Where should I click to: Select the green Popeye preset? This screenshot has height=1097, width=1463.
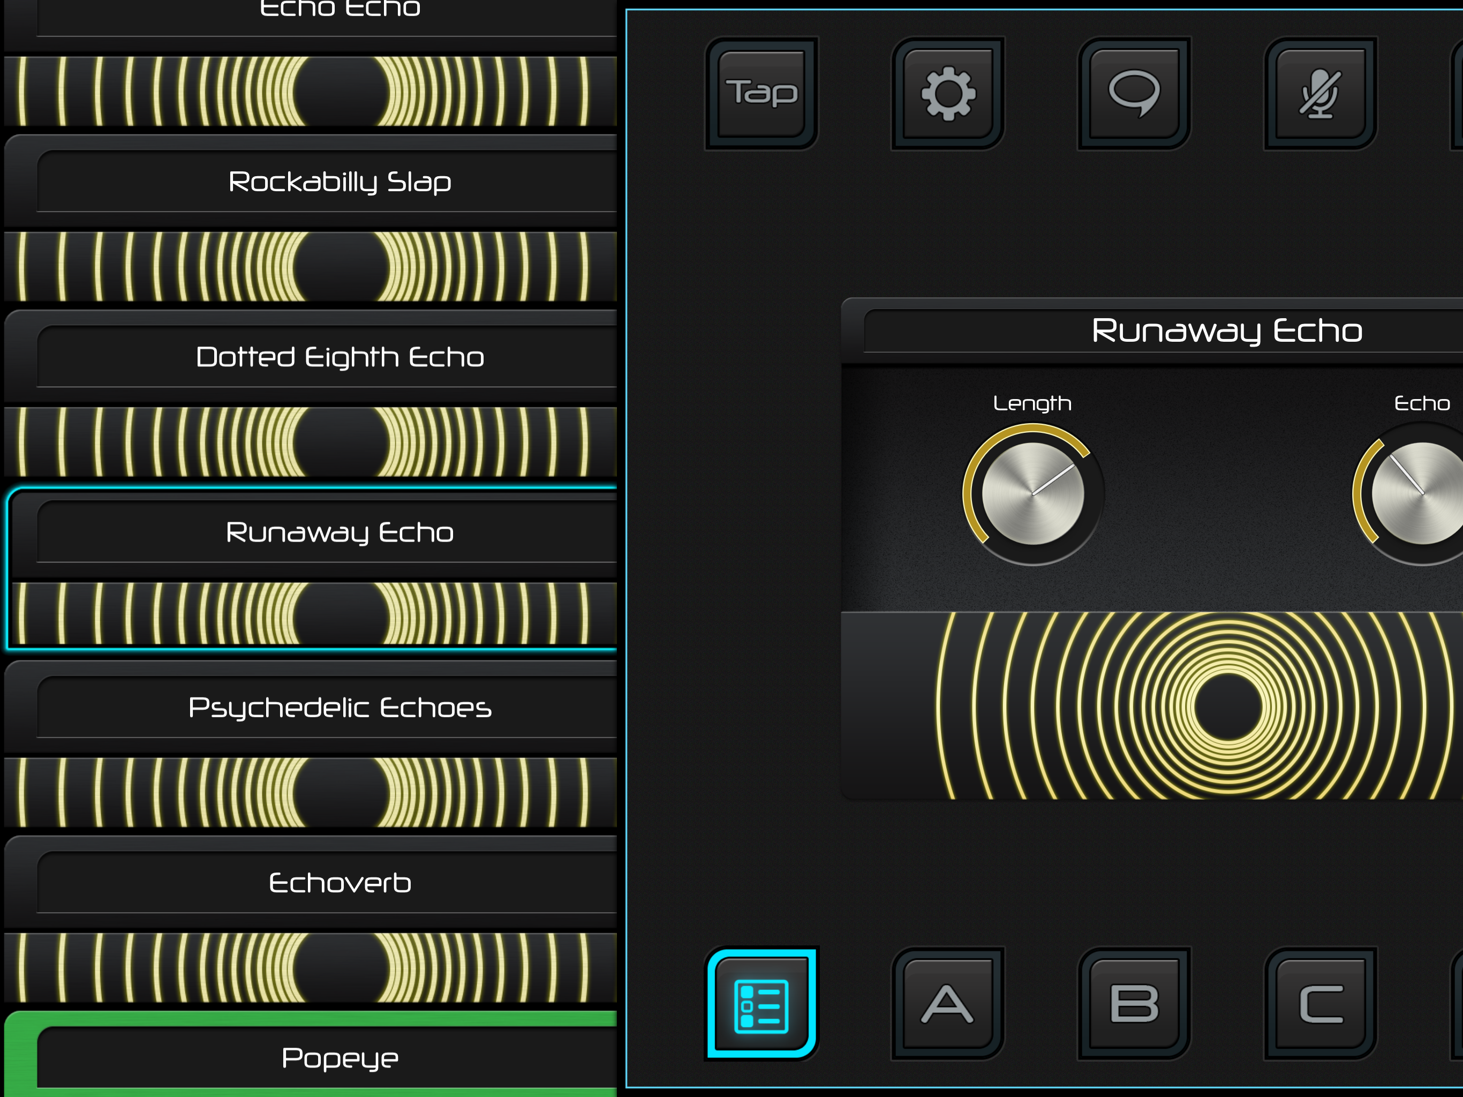click(340, 1058)
